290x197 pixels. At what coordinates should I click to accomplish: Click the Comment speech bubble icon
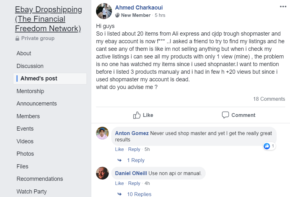[225, 115]
